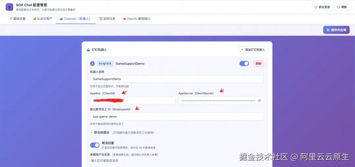Click the 未命中路由规则时使用此员工 hint text

(106, 124)
